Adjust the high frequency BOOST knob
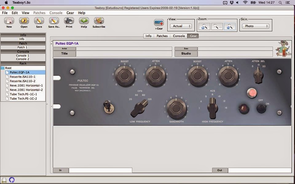Image resolution: width=295 pixels, height=184 pixels. 198,76
